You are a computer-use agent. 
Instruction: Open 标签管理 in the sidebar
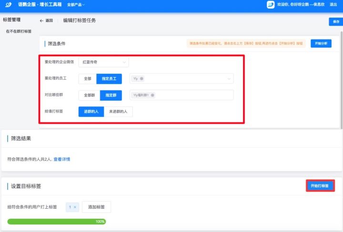[12, 20]
